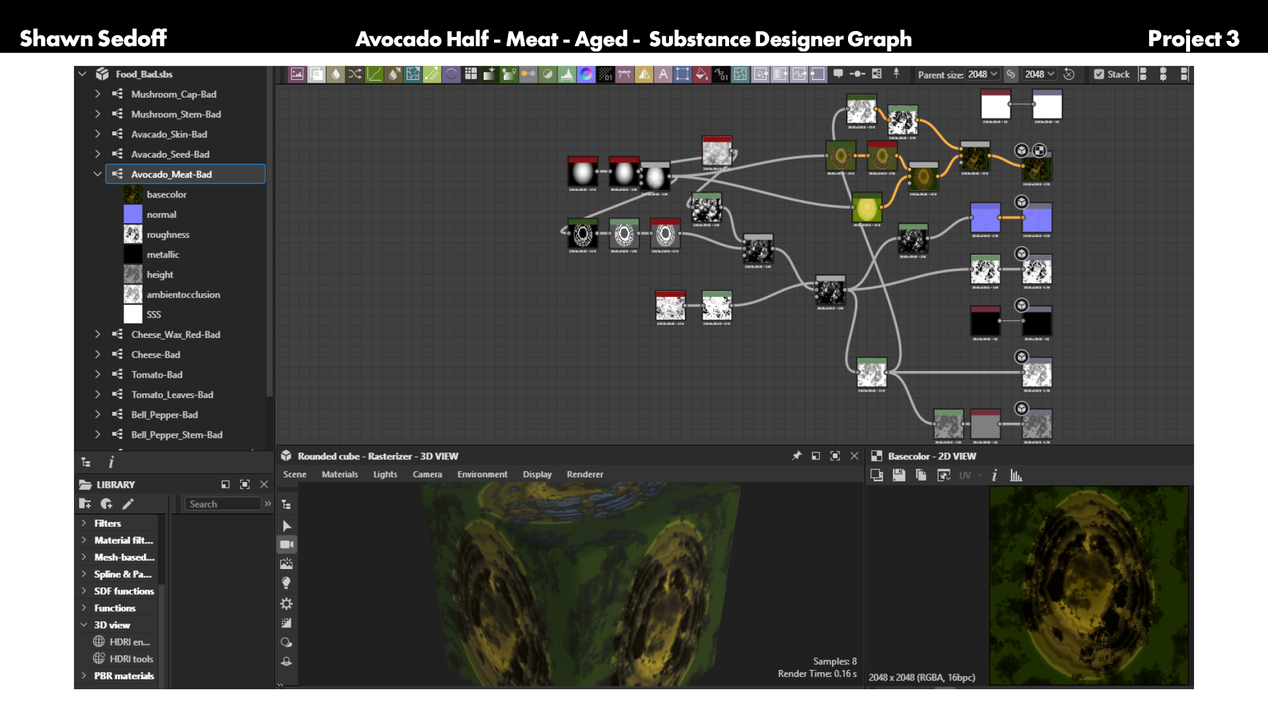Click the SSS output white thumbnail

click(133, 314)
